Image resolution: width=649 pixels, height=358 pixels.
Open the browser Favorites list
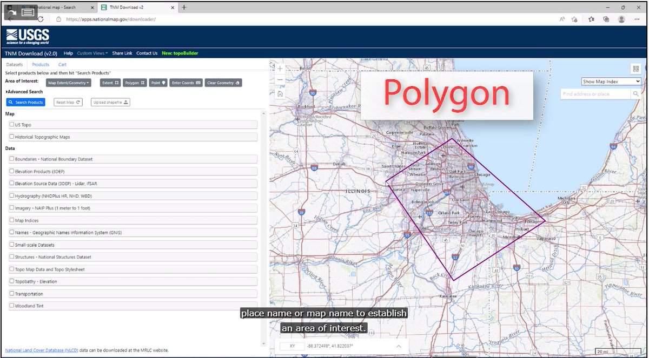click(x=592, y=18)
